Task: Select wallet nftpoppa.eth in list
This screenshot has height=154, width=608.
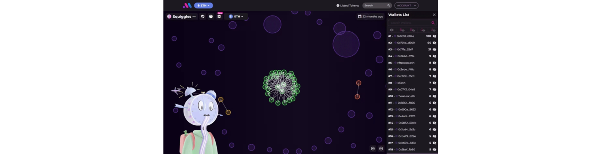Action: tap(406, 63)
